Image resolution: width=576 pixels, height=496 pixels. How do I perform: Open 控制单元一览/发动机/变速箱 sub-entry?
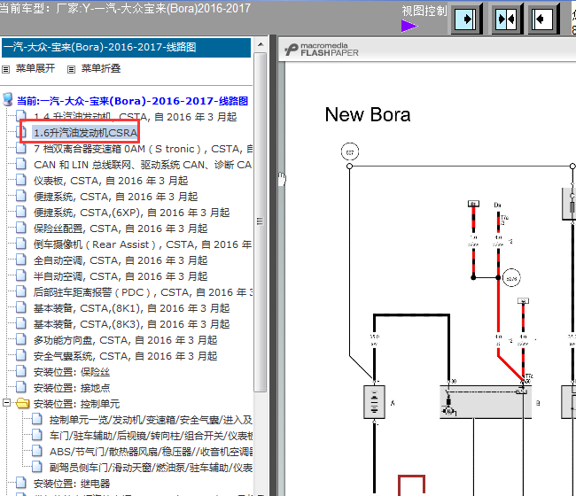(x=151, y=420)
